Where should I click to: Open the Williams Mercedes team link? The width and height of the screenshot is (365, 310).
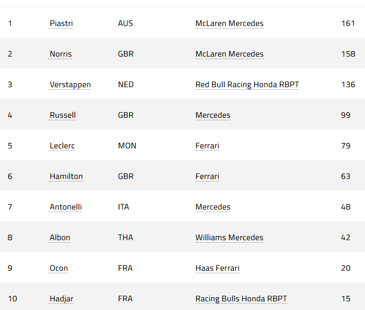point(229,238)
